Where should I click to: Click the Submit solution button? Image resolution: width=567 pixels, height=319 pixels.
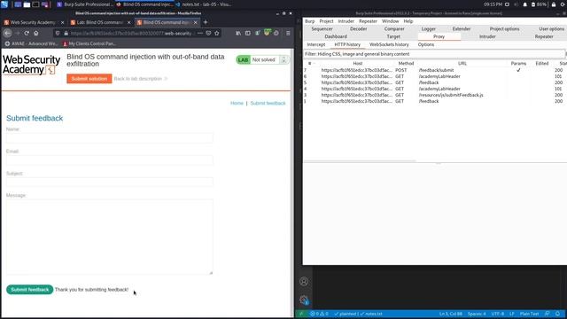click(x=89, y=79)
